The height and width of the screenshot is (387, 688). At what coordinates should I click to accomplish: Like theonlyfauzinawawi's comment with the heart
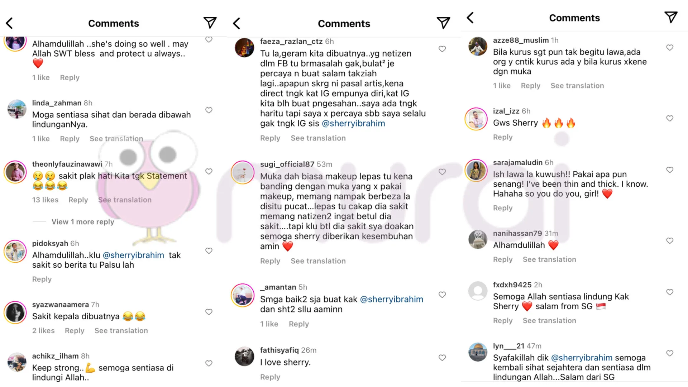pyautogui.click(x=209, y=172)
